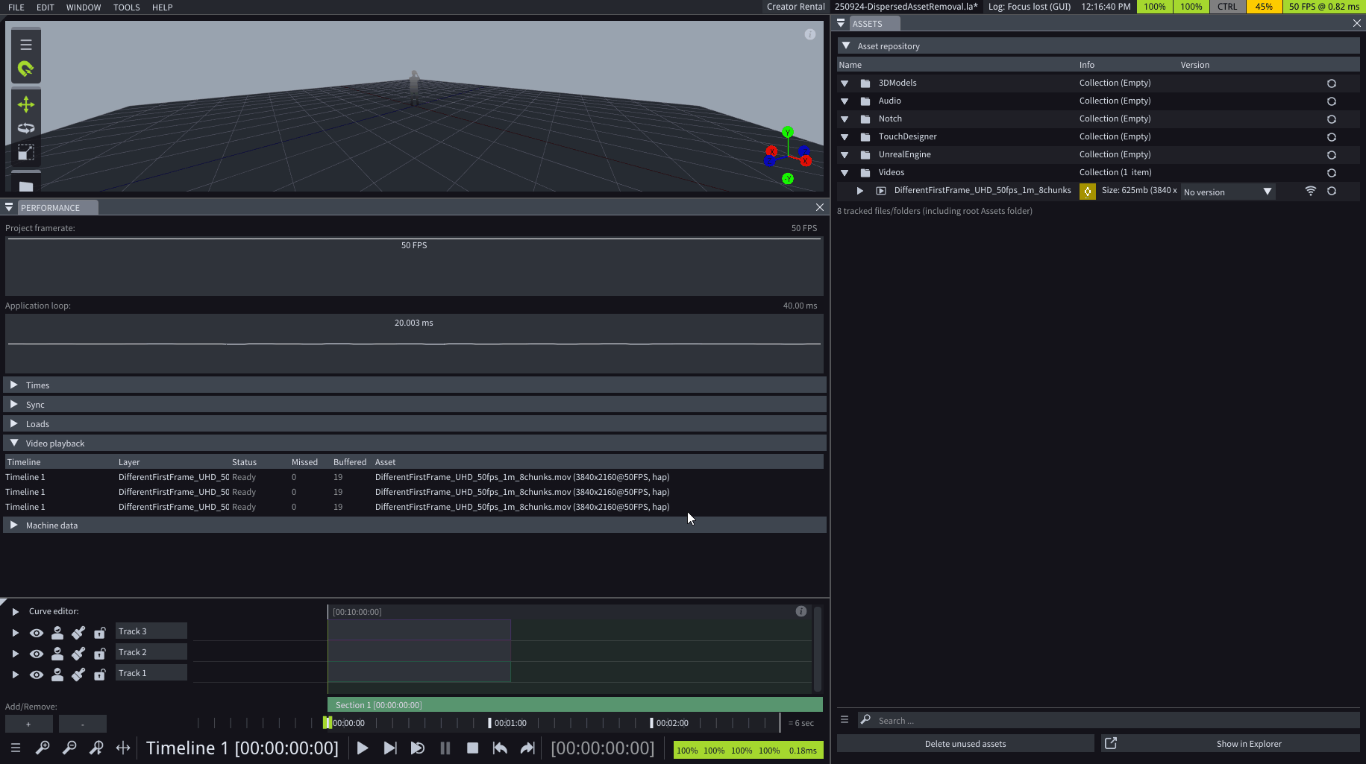Select the move tool with green arrows
Viewport: 1366px width, 764px height.
point(26,104)
